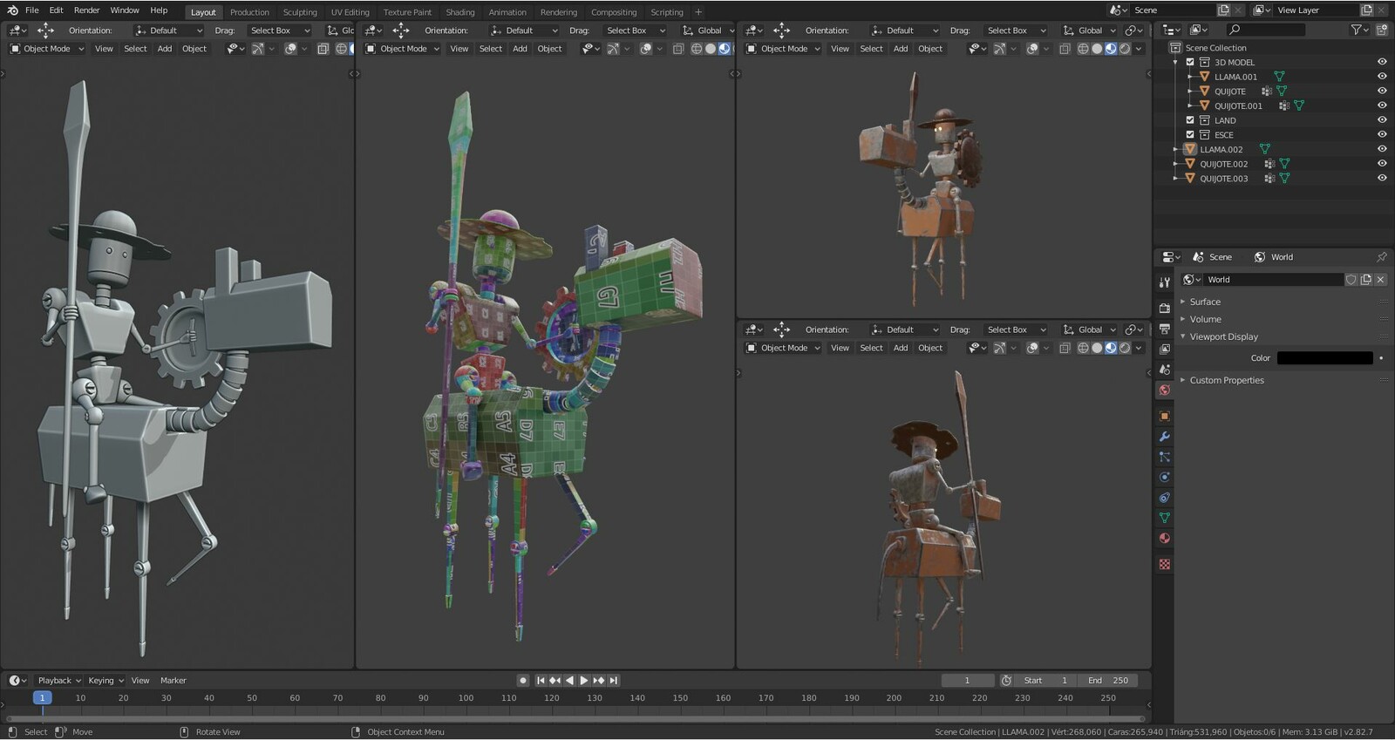Open the Render properties tab
Screen dimensions: 1395x740
1164,308
